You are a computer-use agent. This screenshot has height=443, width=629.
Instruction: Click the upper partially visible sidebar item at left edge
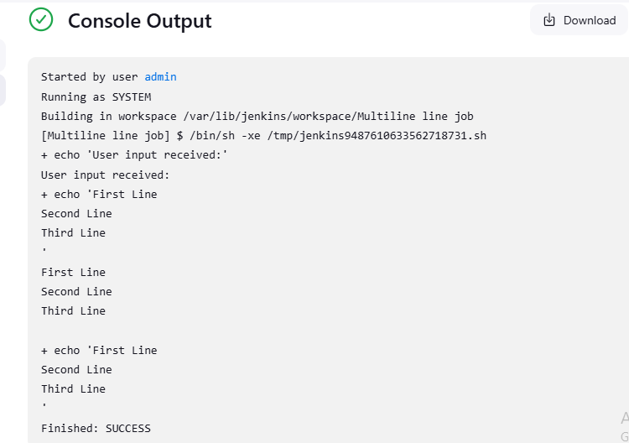3,55
